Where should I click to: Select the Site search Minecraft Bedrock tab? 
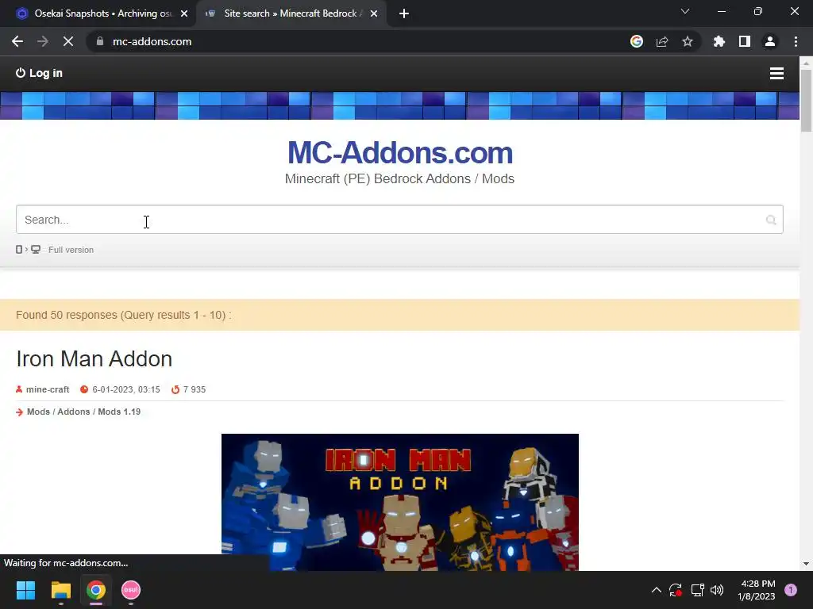[x=291, y=14]
